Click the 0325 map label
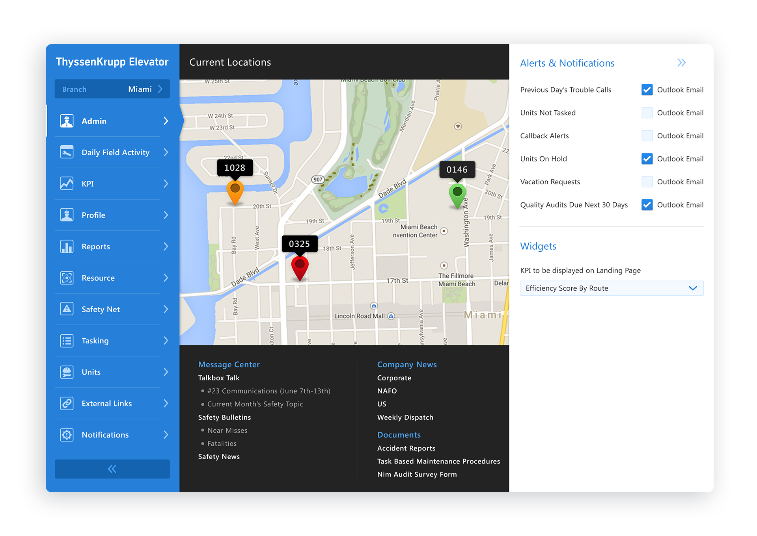The image size is (757, 536). coord(300,244)
